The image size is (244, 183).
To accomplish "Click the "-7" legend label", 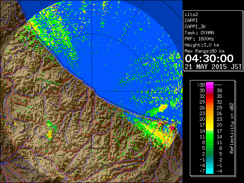I will point(202,171).
